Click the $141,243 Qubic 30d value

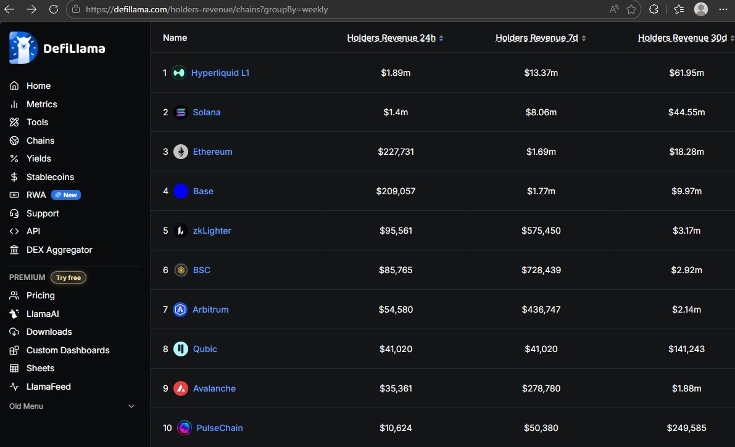click(686, 349)
